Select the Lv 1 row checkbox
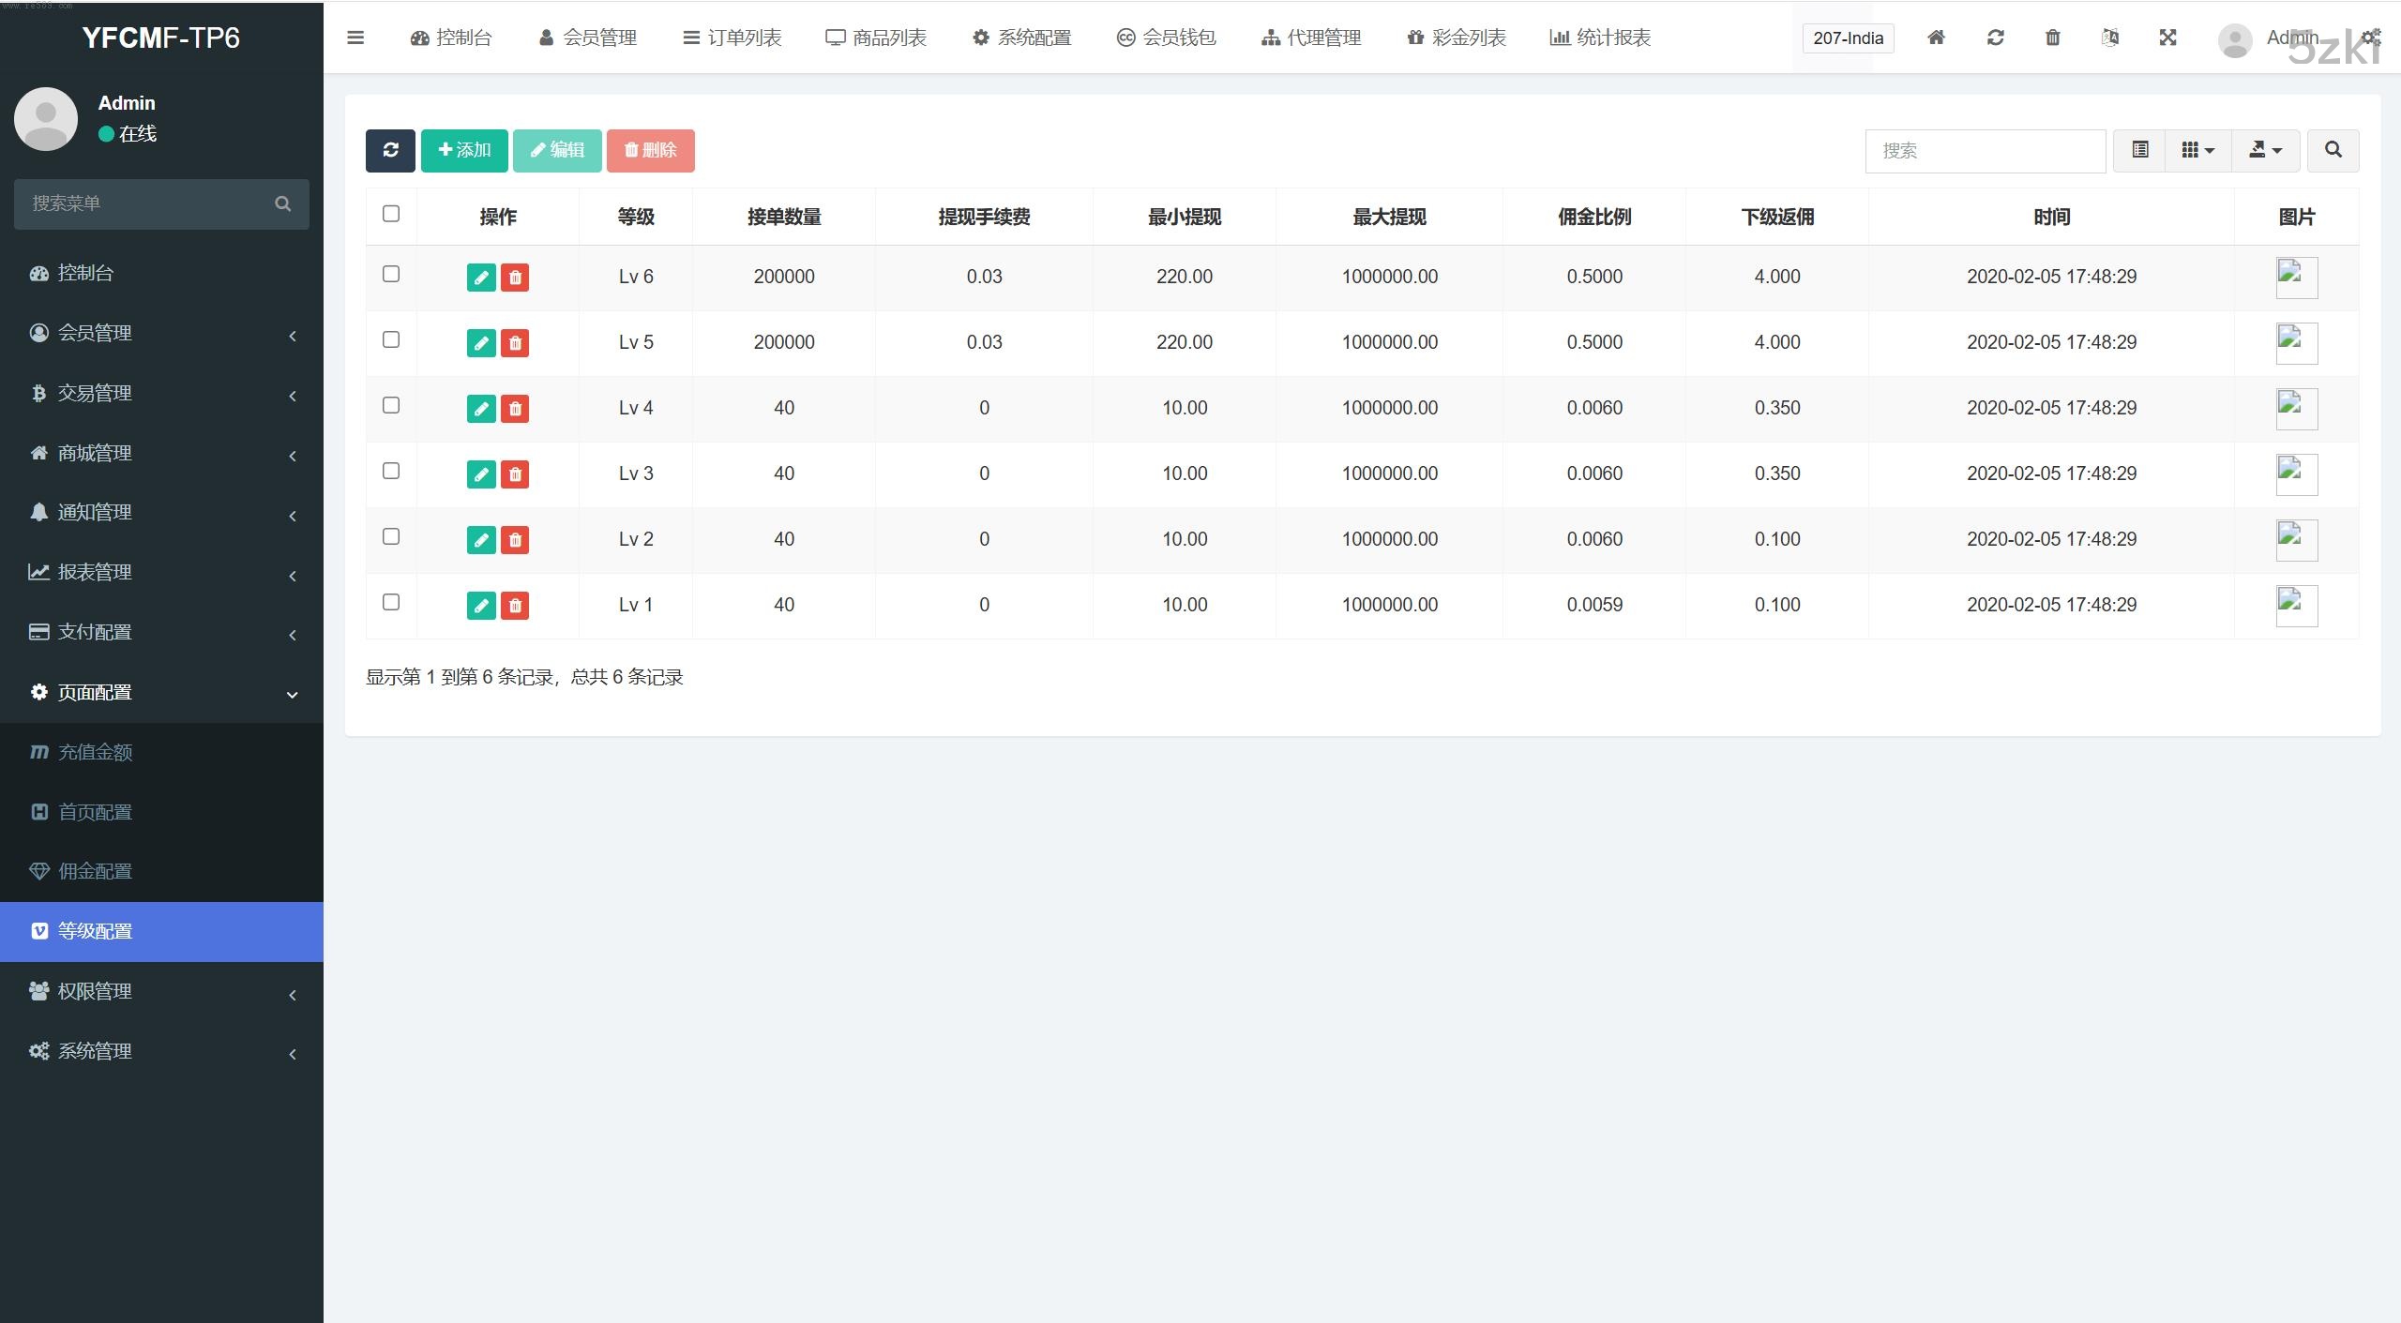Image resolution: width=2401 pixels, height=1323 pixels. pyautogui.click(x=391, y=602)
